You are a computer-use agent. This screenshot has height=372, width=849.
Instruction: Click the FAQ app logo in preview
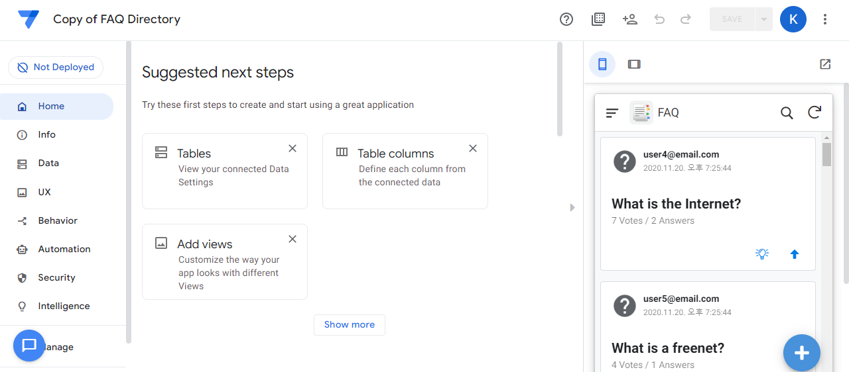tap(641, 113)
